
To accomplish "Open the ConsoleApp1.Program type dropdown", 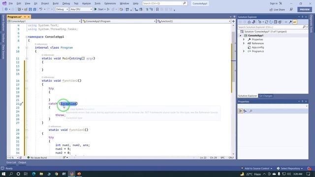I will pos(119,21).
